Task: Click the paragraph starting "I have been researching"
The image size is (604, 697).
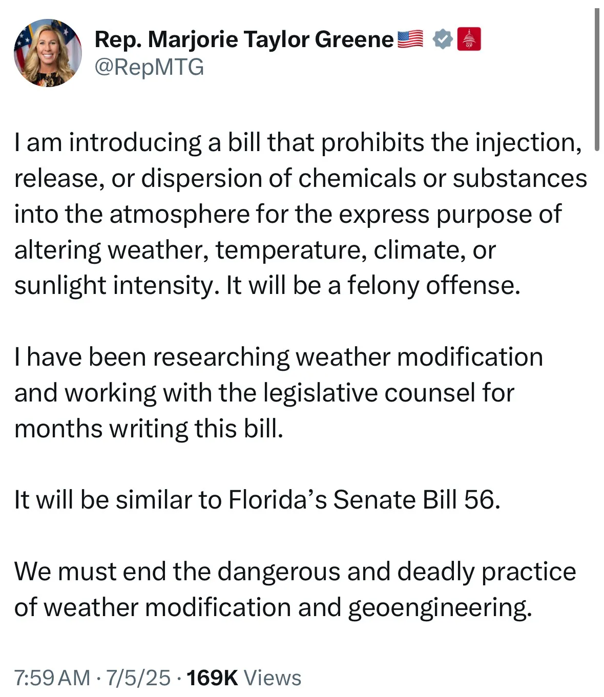Action: (279, 393)
